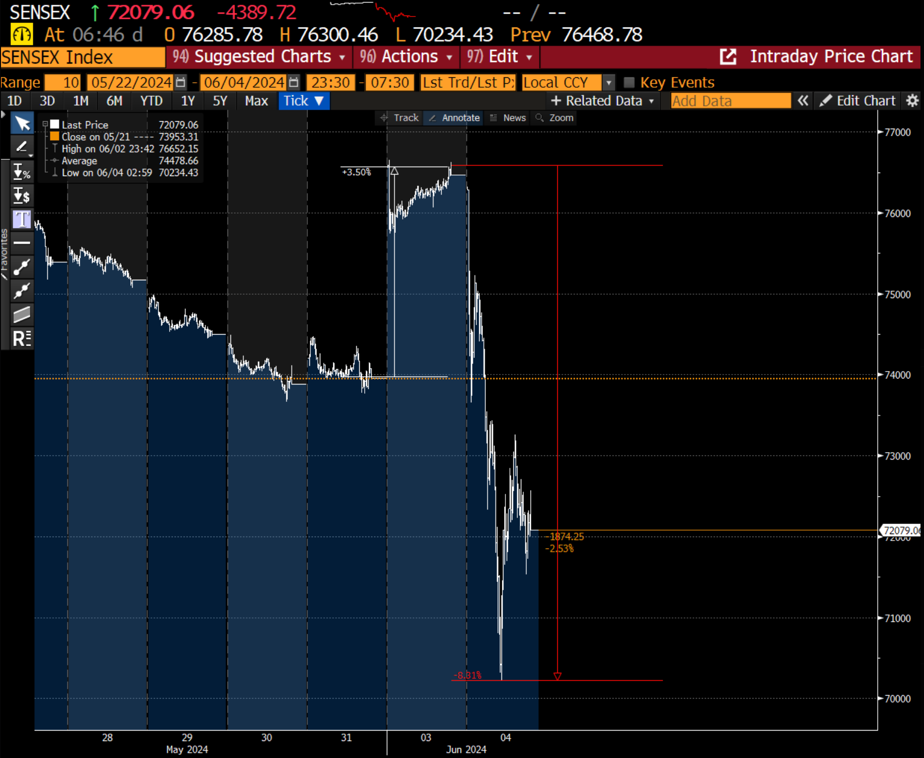Image resolution: width=924 pixels, height=758 pixels.
Task: Select the 1M range tab
Action: (81, 101)
